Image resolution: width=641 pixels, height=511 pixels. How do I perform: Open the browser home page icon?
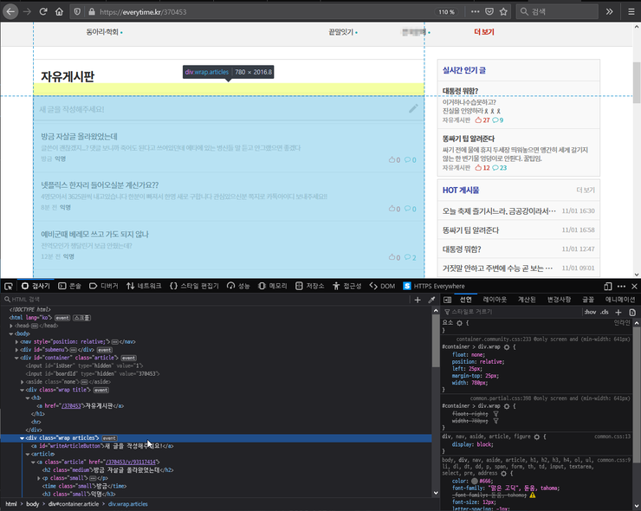click(59, 12)
